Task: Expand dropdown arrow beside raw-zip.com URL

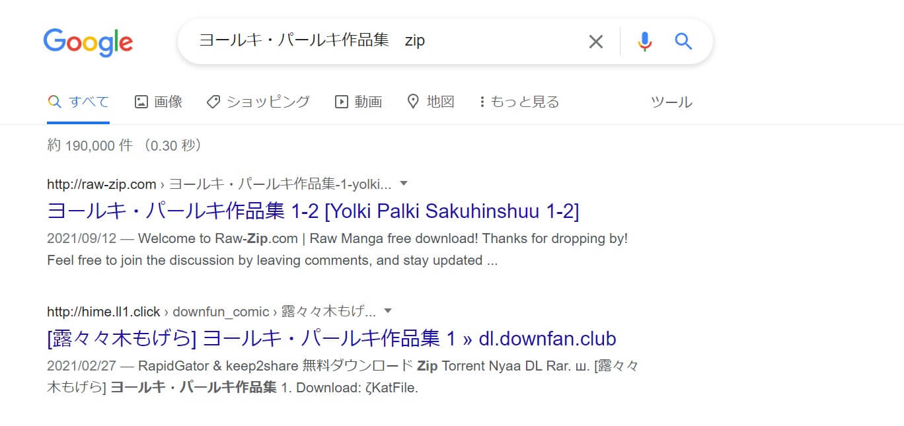Action: click(x=404, y=183)
